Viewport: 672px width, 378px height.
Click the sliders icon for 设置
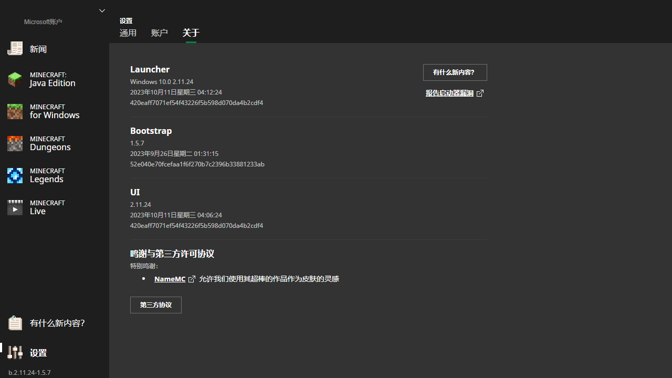[15, 352]
